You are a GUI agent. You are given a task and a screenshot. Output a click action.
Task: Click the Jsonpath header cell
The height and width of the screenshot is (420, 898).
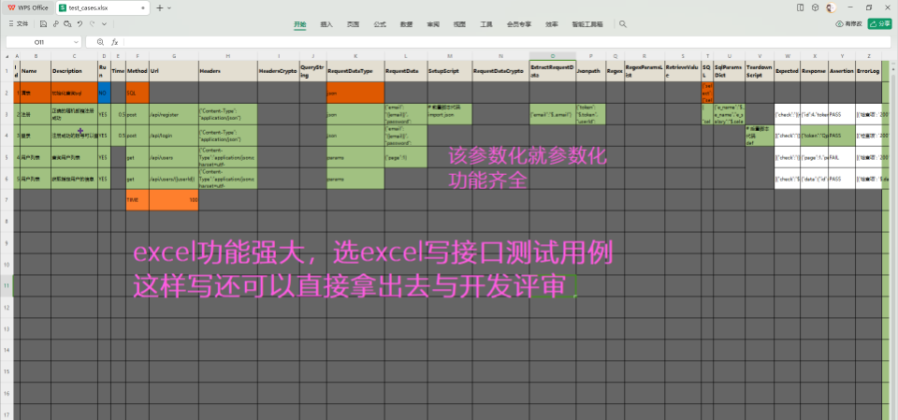click(x=591, y=70)
